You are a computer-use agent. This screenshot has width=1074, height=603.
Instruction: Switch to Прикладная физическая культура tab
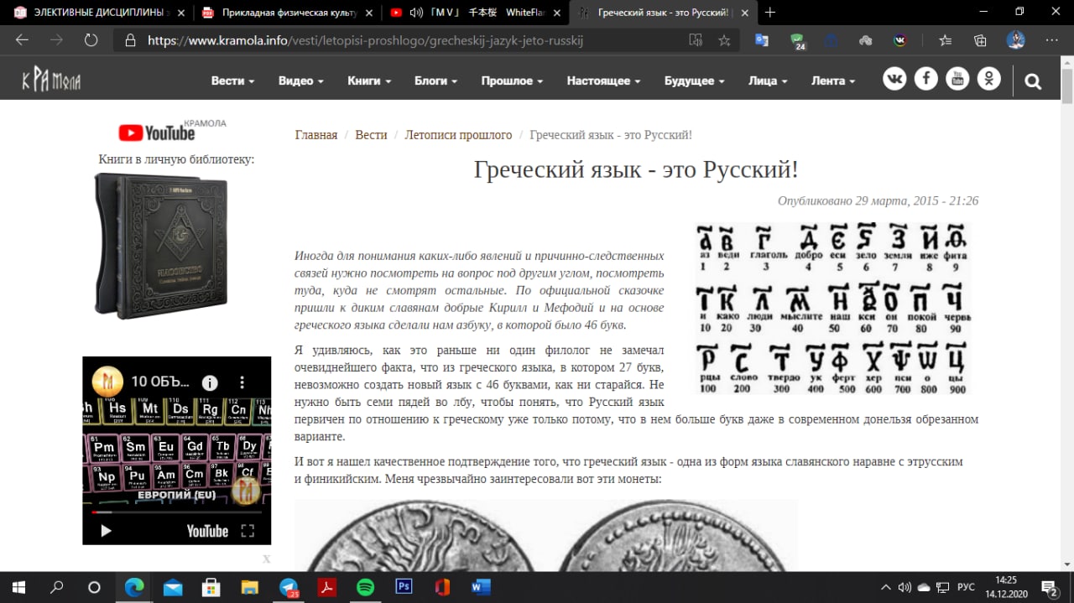[x=285, y=13]
